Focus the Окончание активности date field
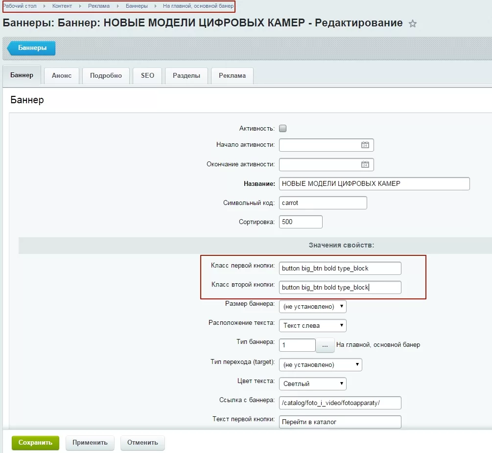The width and height of the screenshot is (492, 453). point(327,164)
